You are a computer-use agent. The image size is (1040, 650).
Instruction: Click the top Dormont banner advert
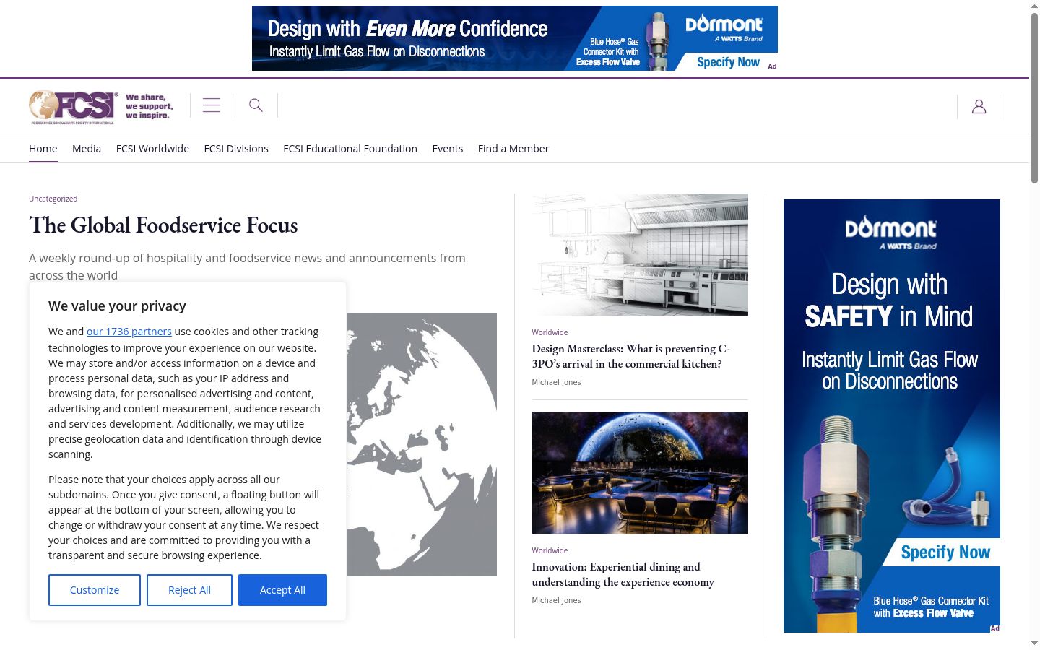tap(515, 38)
